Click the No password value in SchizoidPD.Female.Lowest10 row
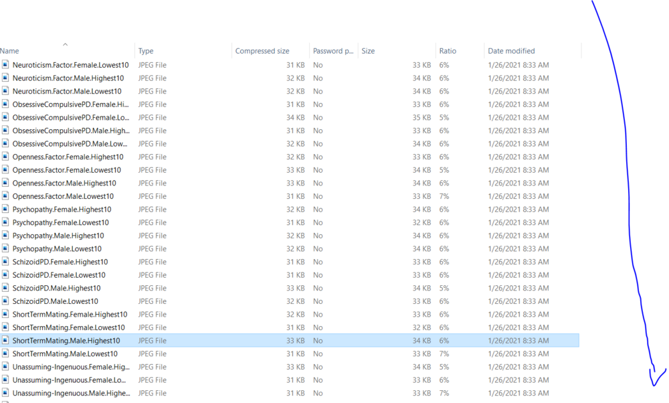The height and width of the screenshot is (403, 669). pos(318,275)
